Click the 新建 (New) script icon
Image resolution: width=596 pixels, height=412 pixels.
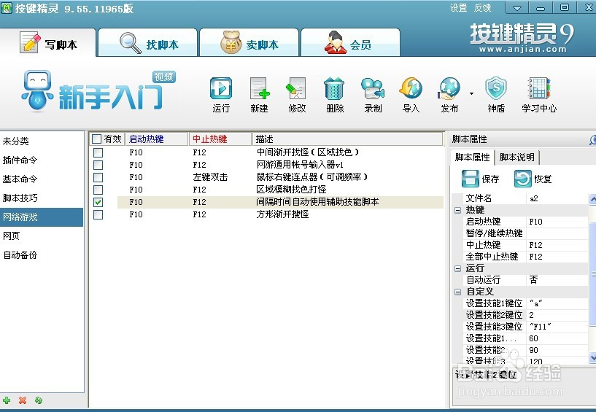[x=260, y=89]
